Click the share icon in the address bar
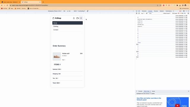 [158, 5]
